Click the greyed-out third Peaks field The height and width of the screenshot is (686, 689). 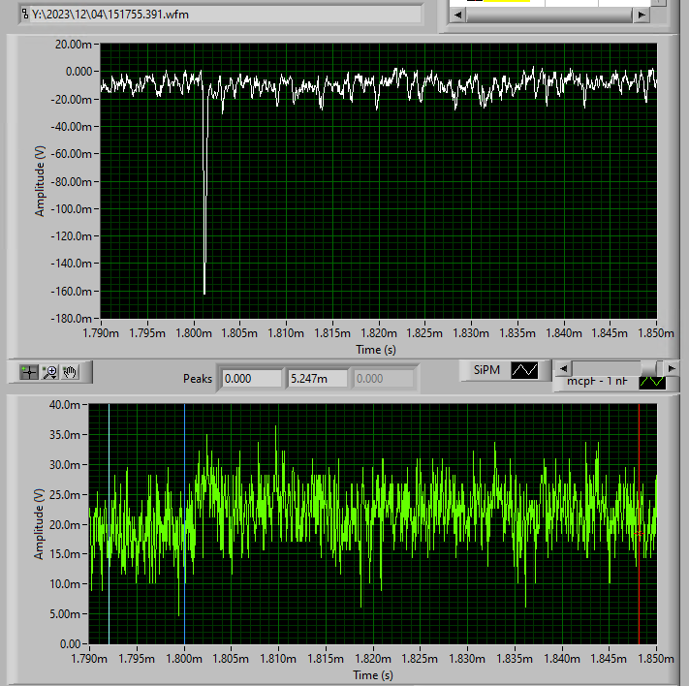382,378
